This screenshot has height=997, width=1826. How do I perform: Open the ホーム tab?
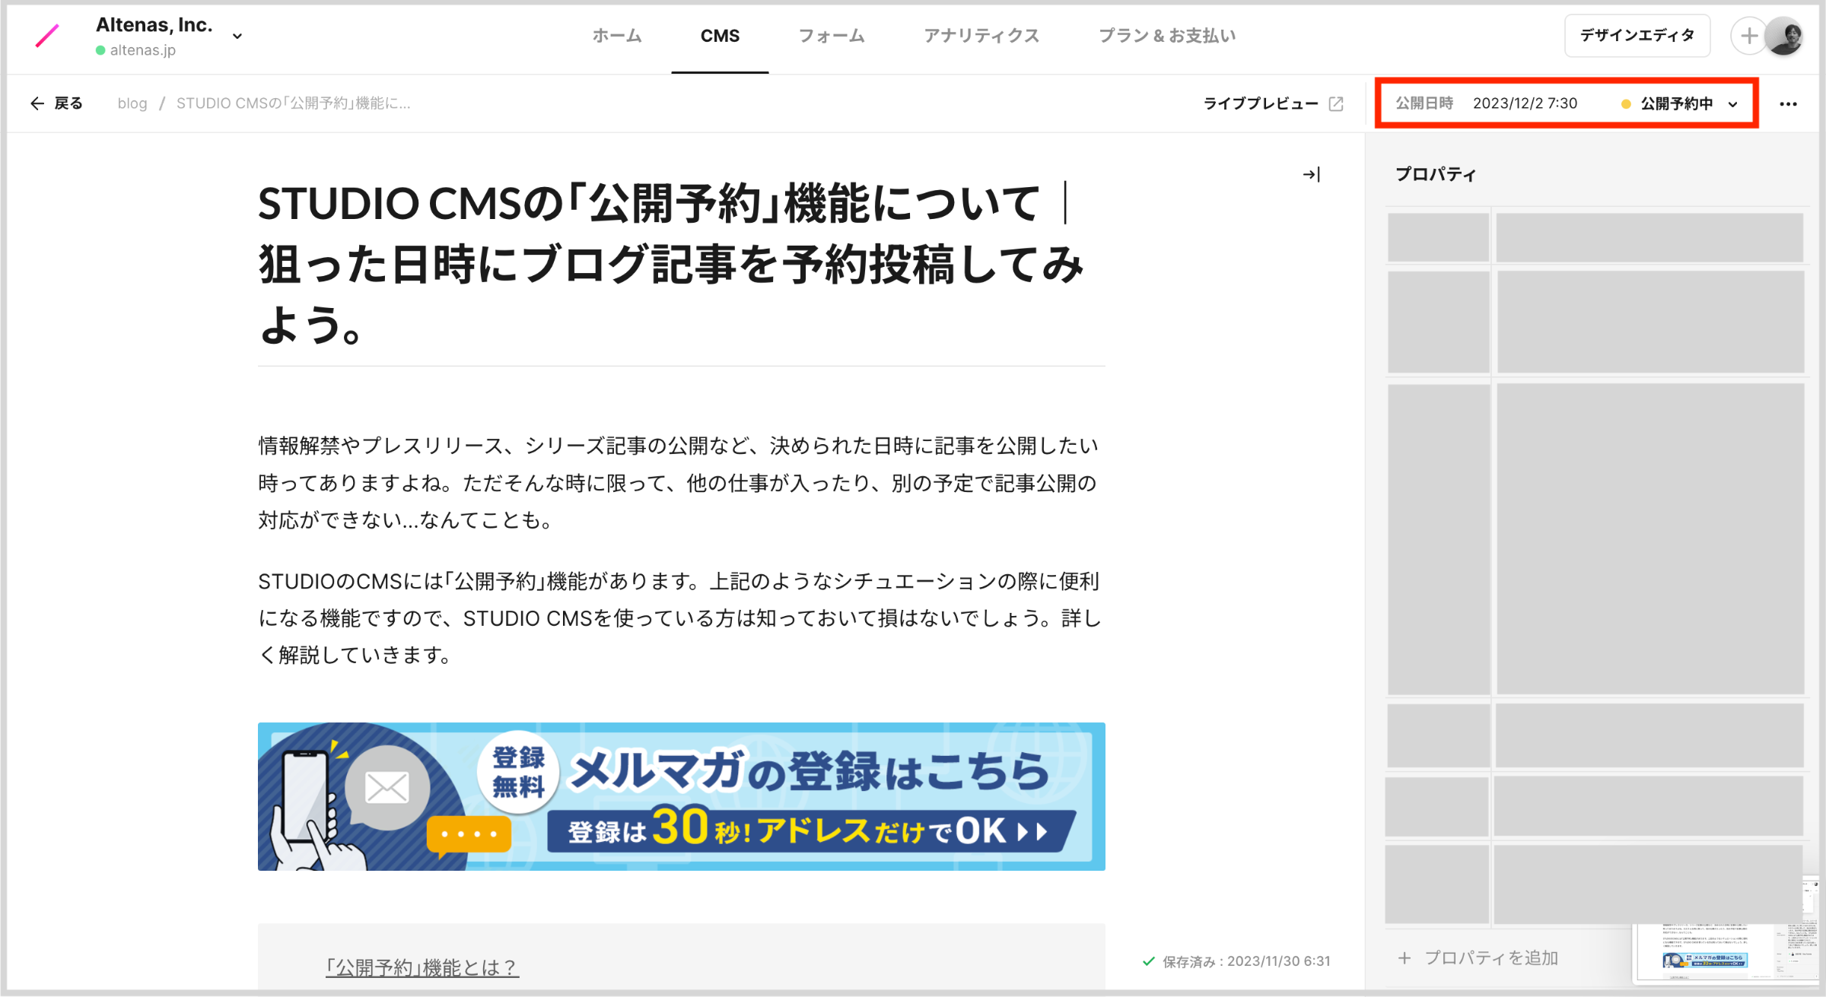[617, 36]
